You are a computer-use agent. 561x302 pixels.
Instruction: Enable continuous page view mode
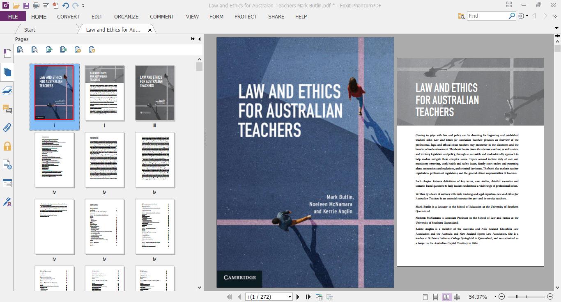(x=436, y=297)
